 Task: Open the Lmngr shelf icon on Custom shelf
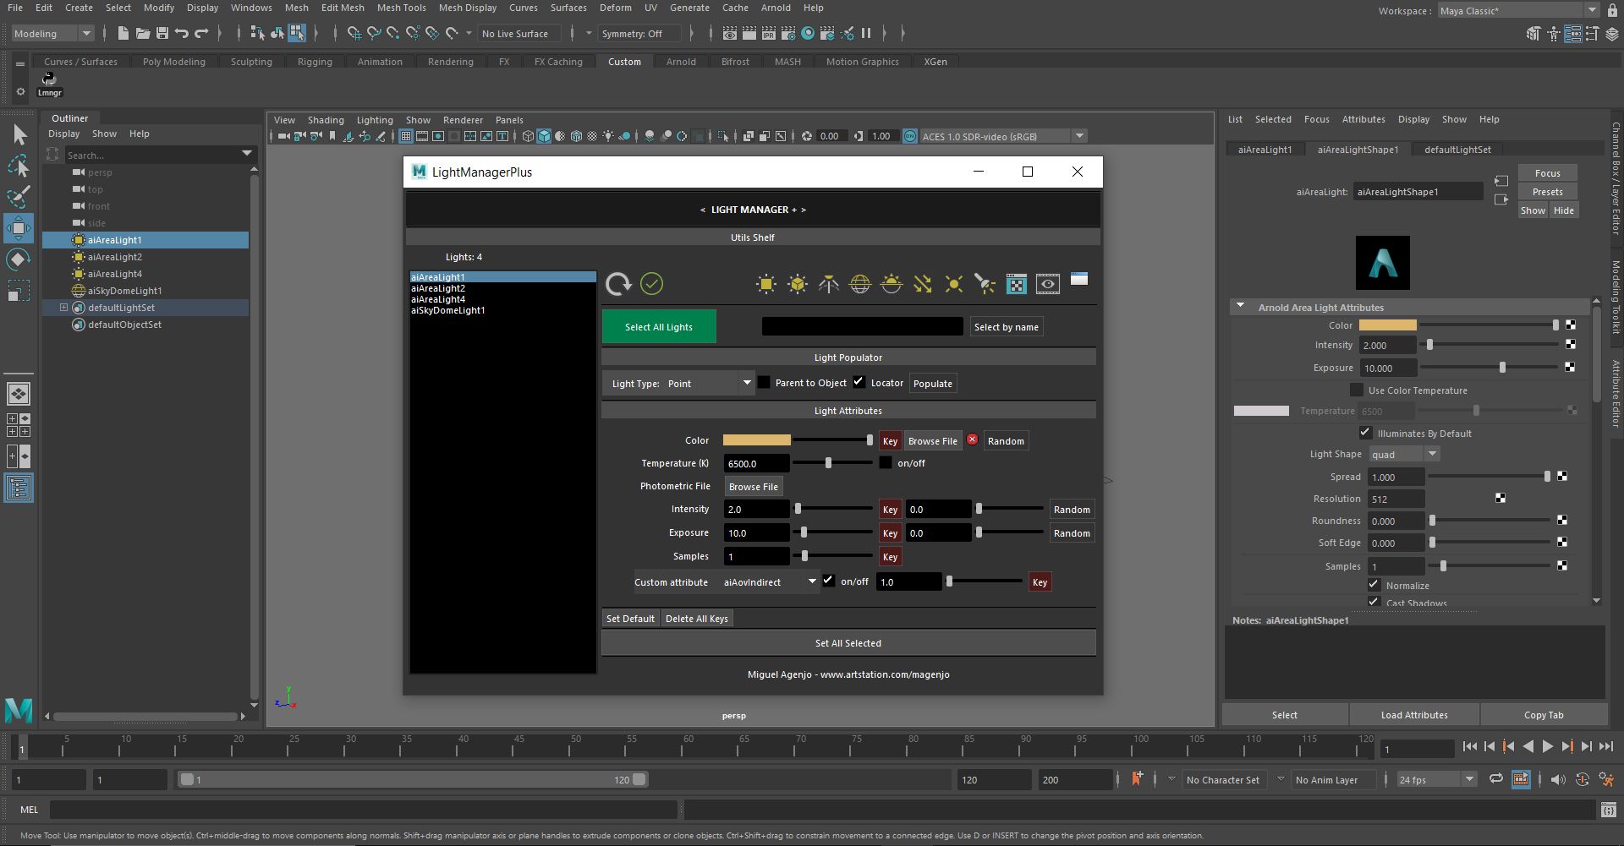(49, 80)
